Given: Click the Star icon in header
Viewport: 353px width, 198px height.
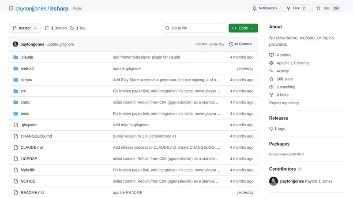Looking at the screenshot, I should coord(318,8).
